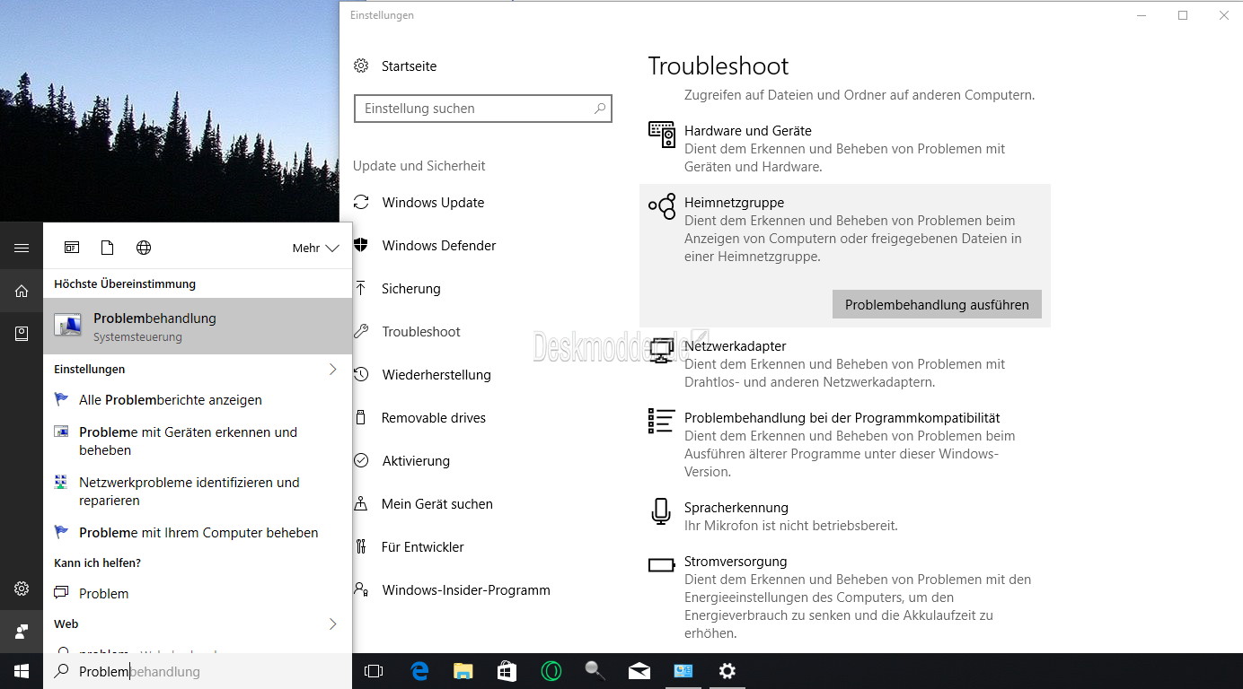Open the hamburger menu in the search panel

point(22,248)
